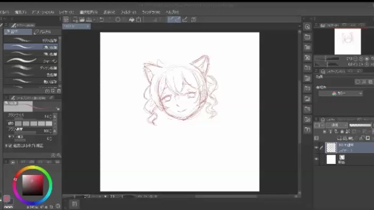Adjust the Brush Density slider
The image size is (374, 210).
click(x=26, y=132)
